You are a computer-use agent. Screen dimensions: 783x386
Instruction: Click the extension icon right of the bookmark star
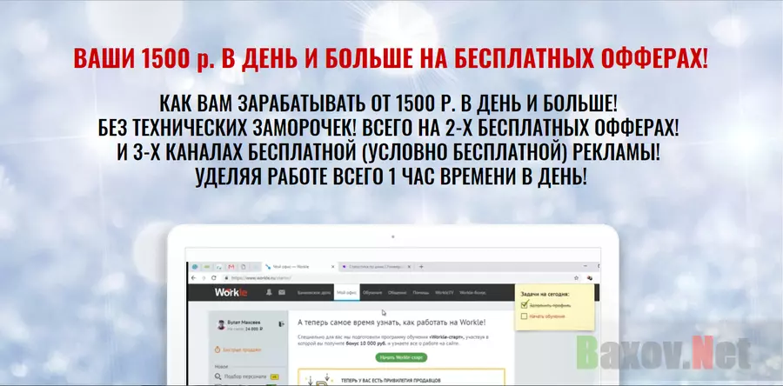pyautogui.click(x=590, y=278)
